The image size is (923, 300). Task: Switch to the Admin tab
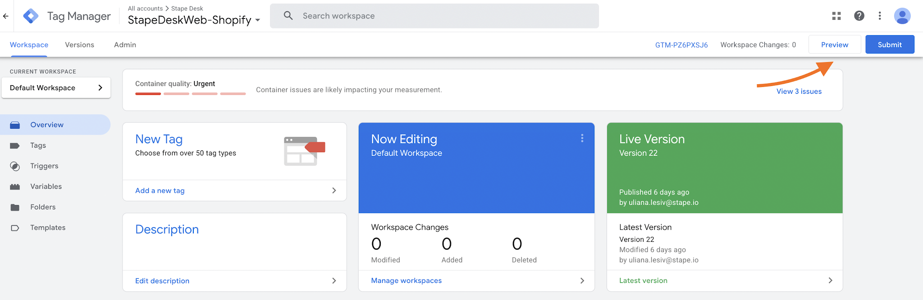pos(125,45)
